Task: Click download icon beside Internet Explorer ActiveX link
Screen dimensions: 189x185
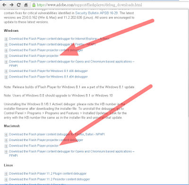Action: click(6, 39)
